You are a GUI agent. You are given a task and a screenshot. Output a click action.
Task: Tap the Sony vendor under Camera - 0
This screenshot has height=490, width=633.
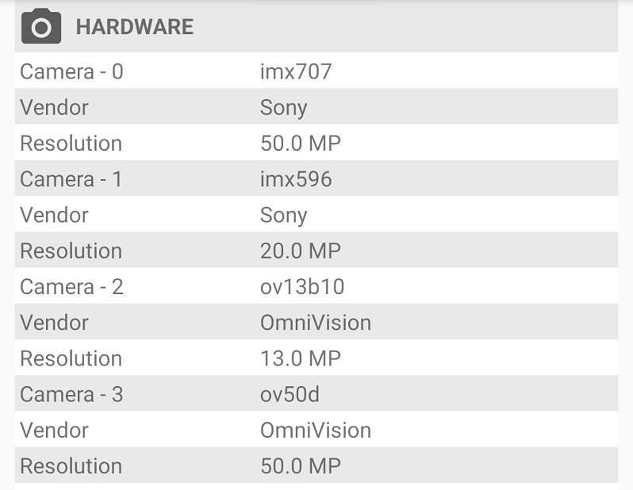coord(283,108)
